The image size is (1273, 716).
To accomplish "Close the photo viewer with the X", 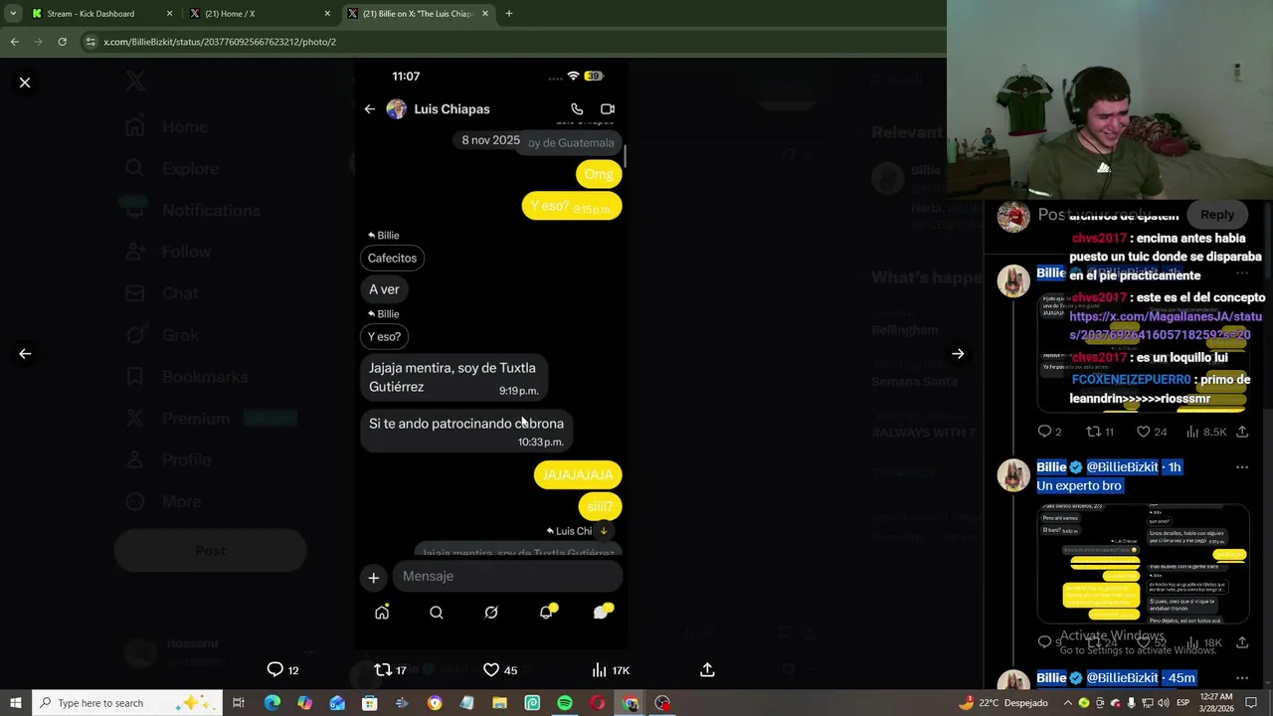I will coord(25,83).
